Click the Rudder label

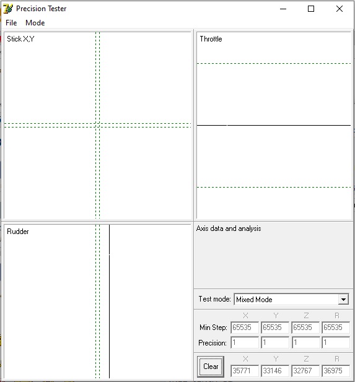(17, 232)
